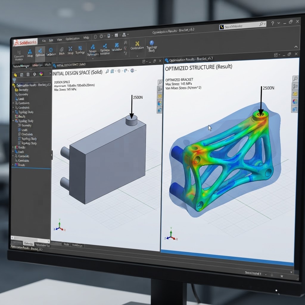Open the File menu
The image size is (305, 305).
(44, 41)
